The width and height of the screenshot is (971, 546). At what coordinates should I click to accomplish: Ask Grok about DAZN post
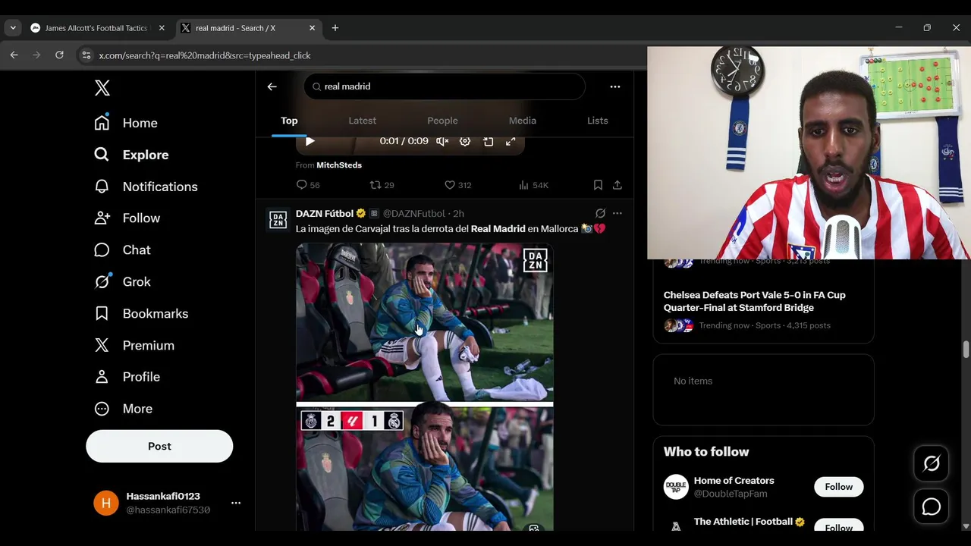(x=600, y=214)
